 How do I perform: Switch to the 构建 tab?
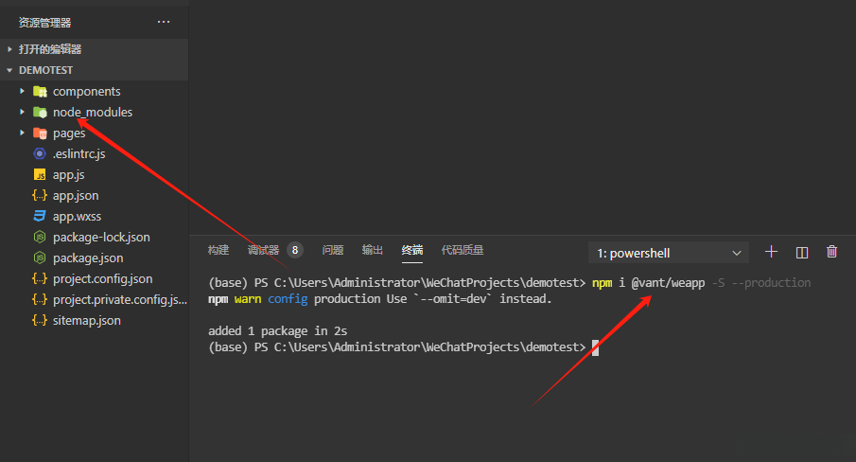click(x=218, y=250)
